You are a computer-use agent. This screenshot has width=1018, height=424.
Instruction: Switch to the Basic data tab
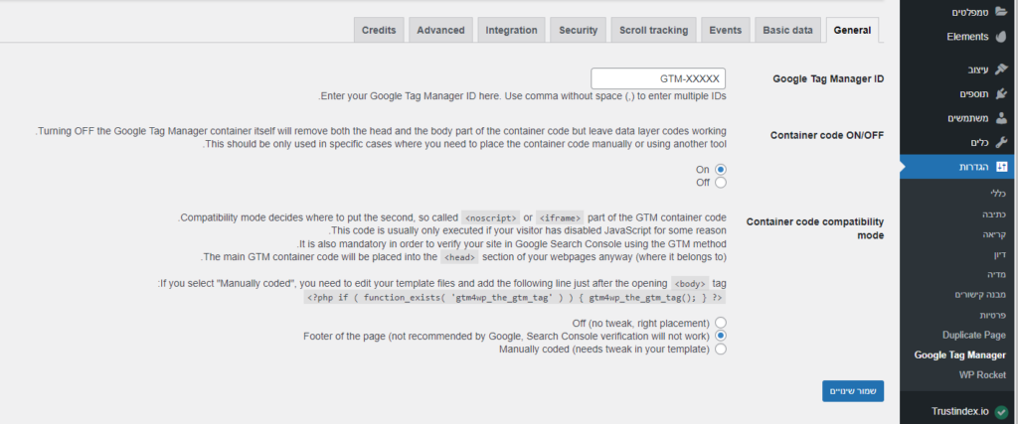pos(787,31)
